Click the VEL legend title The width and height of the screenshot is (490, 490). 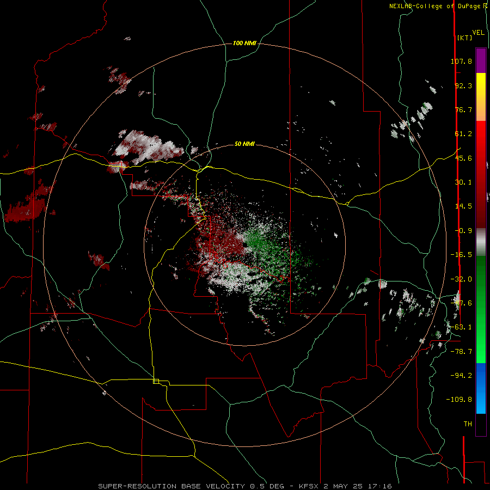tap(479, 33)
